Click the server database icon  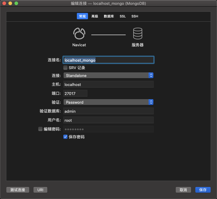click(x=137, y=34)
